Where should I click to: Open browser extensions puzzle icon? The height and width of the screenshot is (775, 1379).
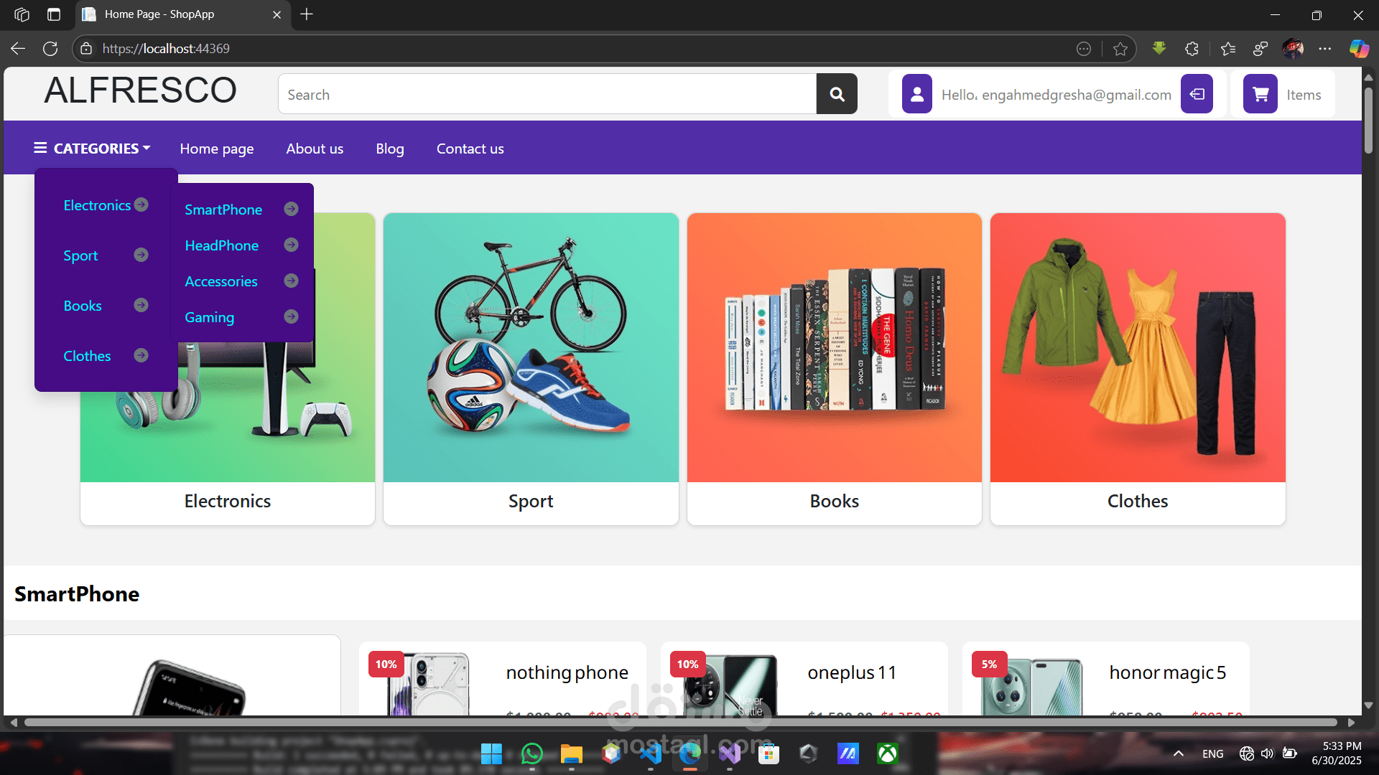point(1192,49)
